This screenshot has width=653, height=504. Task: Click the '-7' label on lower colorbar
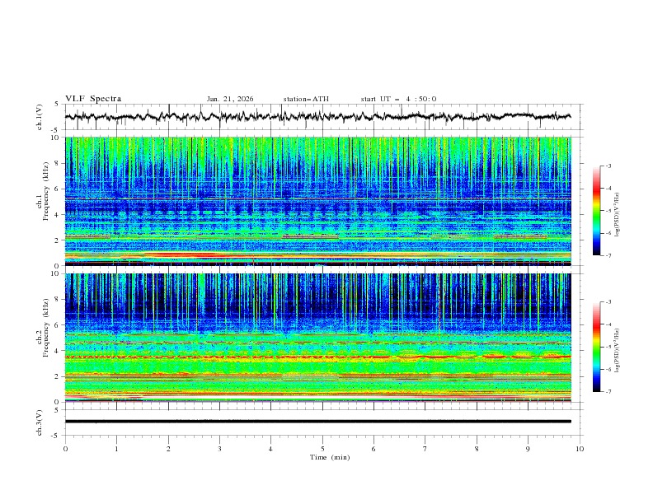[x=608, y=392]
